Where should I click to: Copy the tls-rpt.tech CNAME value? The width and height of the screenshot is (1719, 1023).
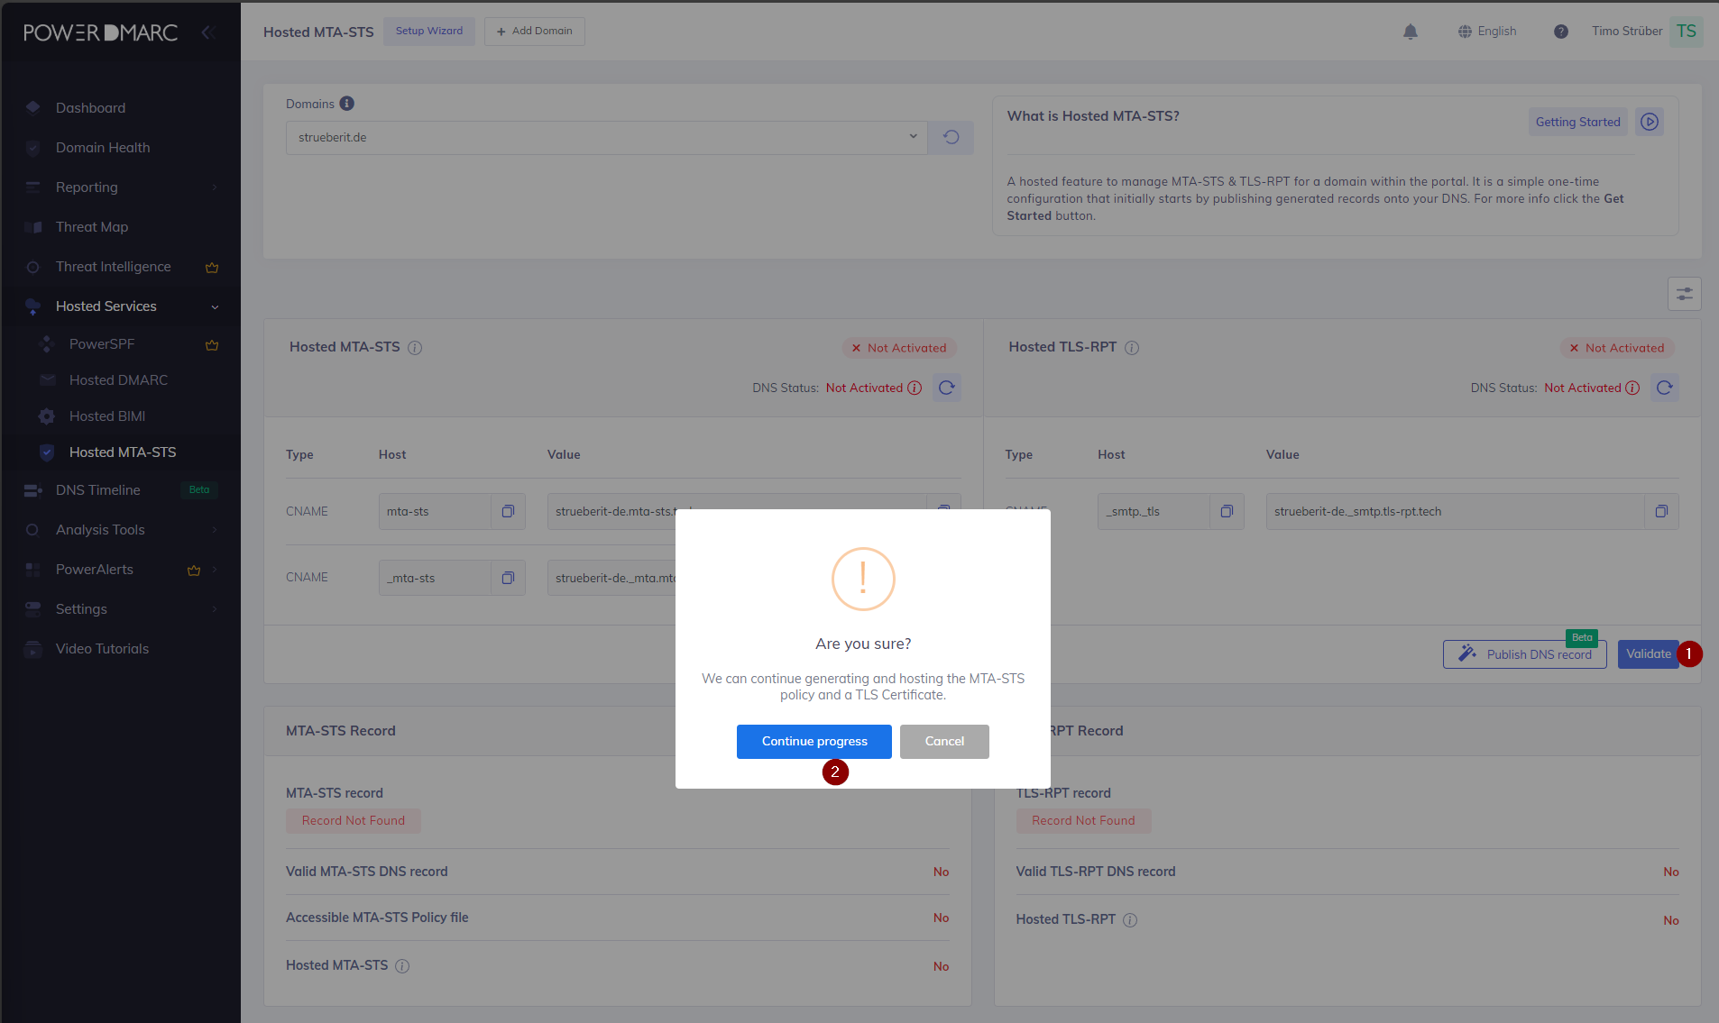click(1661, 511)
